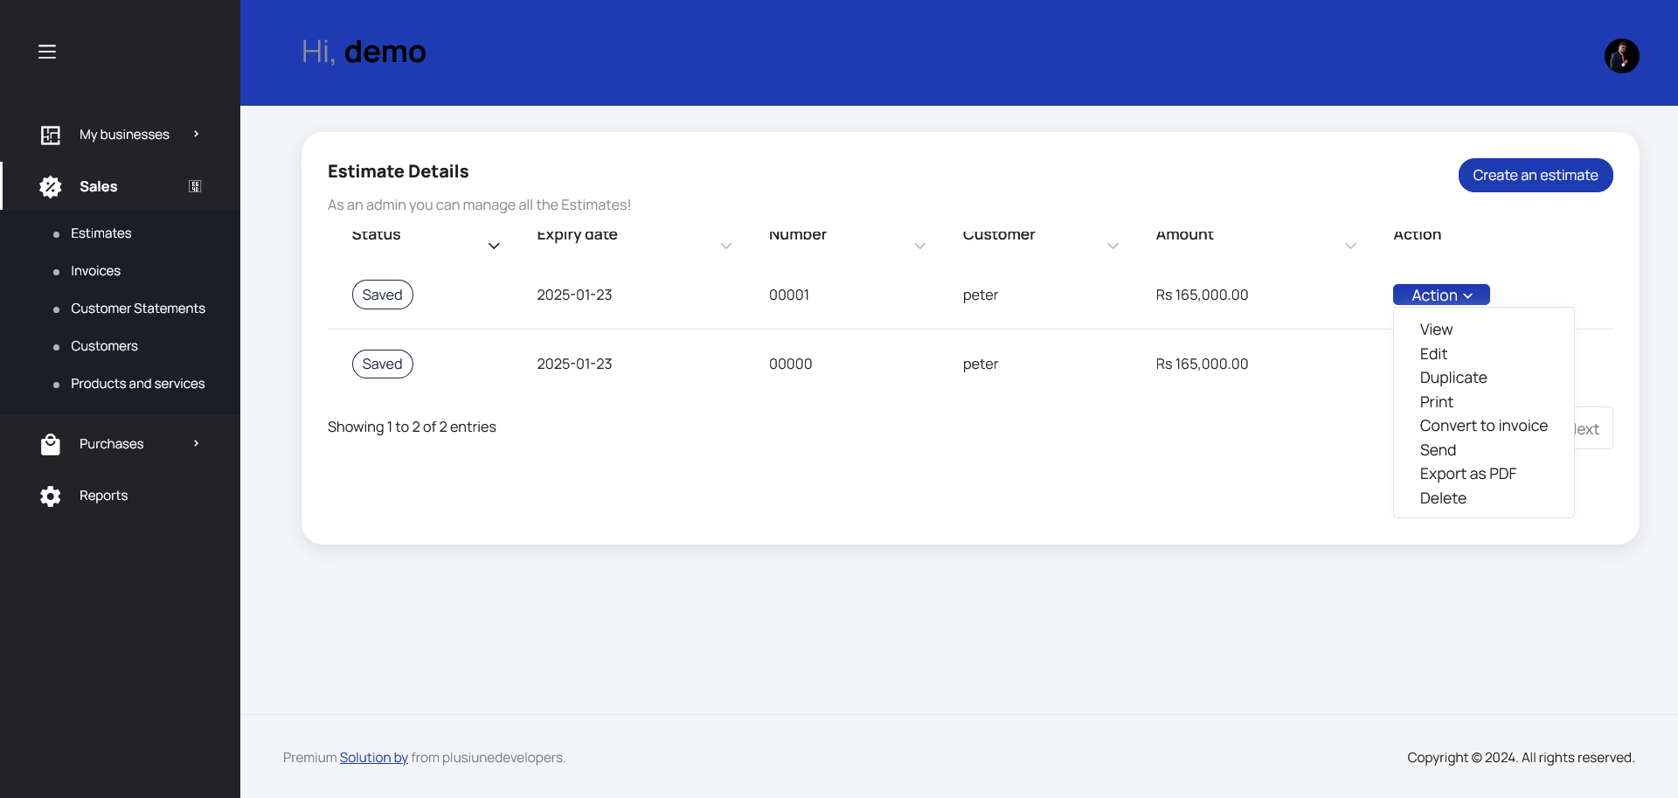Expand the Purchases section chevron
Screen dimensions: 1678x798
tap(195, 443)
